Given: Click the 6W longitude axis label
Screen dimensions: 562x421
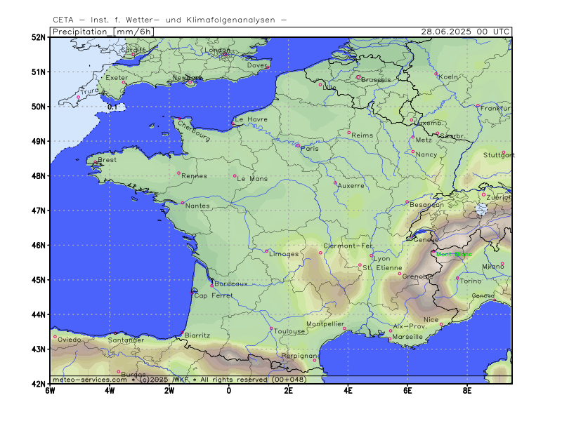Looking at the screenshot, I should [50, 391].
